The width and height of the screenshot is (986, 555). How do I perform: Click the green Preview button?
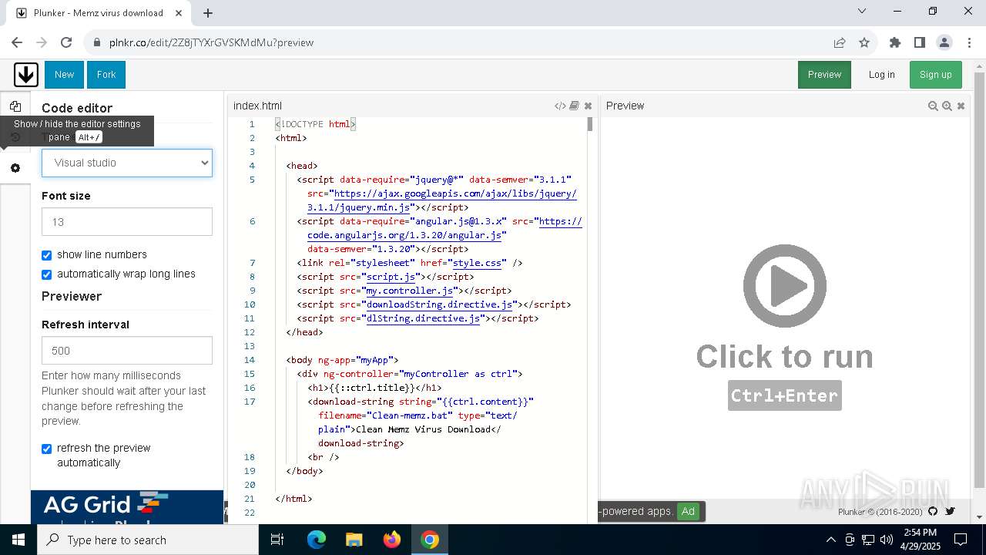(x=824, y=75)
